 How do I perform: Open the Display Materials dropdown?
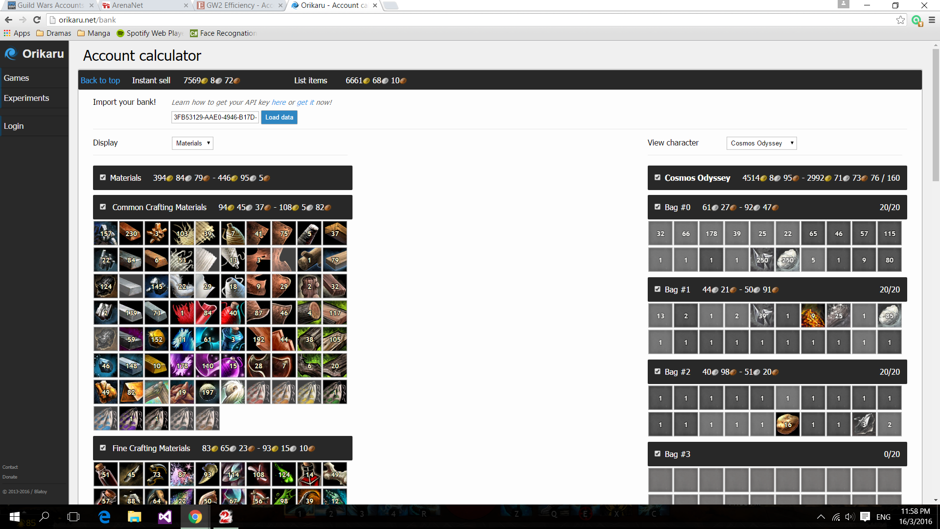click(x=192, y=143)
